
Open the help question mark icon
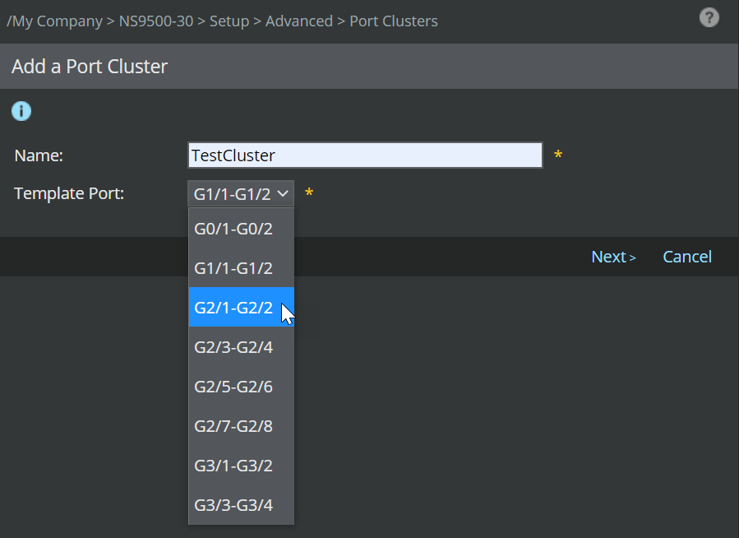point(709,18)
